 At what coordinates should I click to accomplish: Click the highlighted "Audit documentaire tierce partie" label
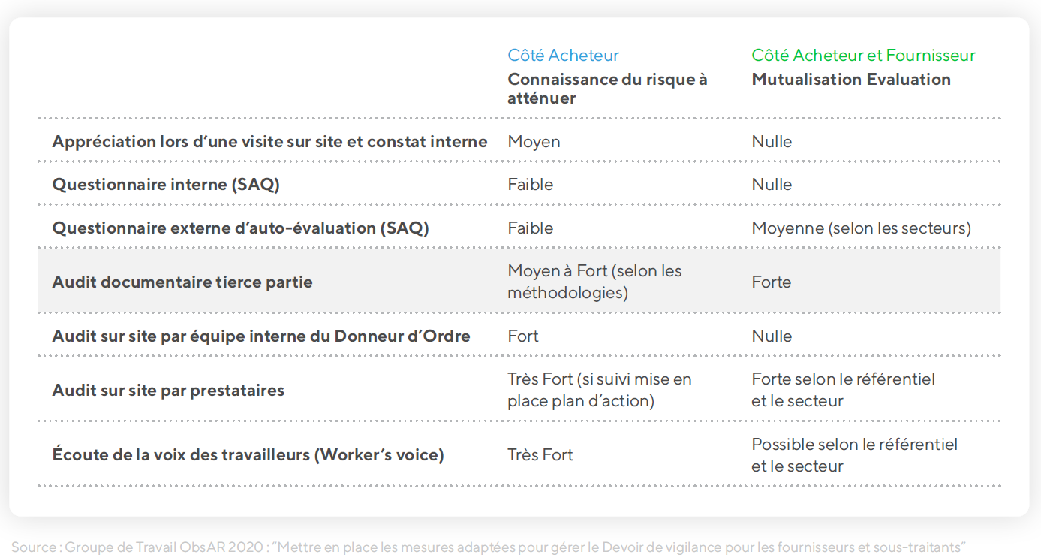(182, 282)
